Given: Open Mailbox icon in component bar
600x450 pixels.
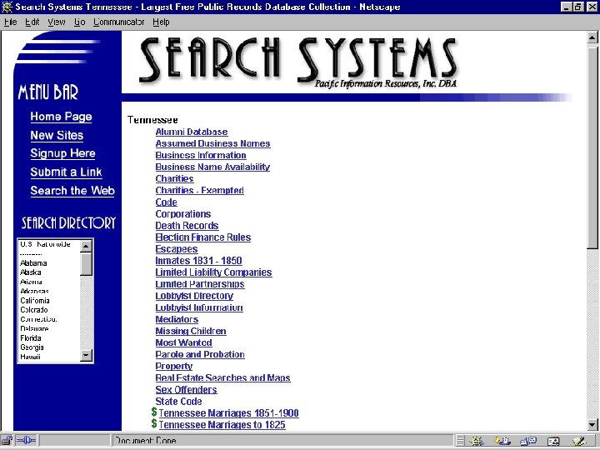Looking at the screenshot, I should (x=502, y=441).
